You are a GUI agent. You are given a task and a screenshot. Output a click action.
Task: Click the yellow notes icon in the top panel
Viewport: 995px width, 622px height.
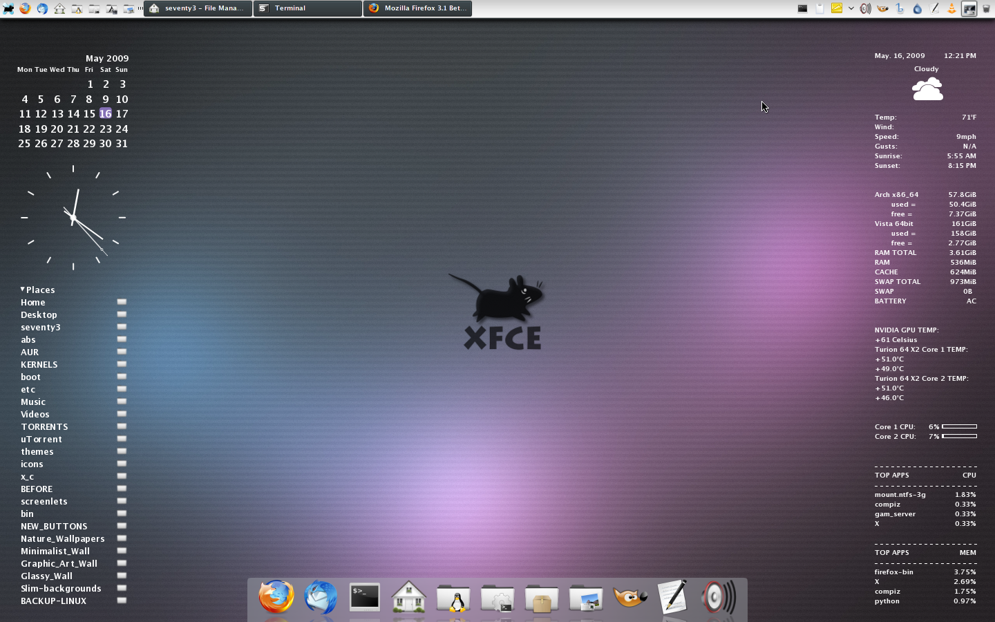point(837,8)
